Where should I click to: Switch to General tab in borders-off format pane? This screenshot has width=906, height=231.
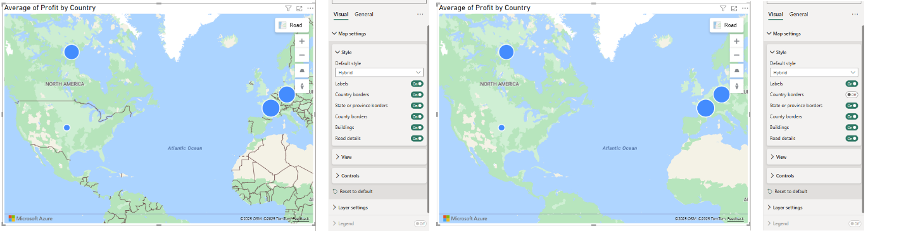coord(798,14)
